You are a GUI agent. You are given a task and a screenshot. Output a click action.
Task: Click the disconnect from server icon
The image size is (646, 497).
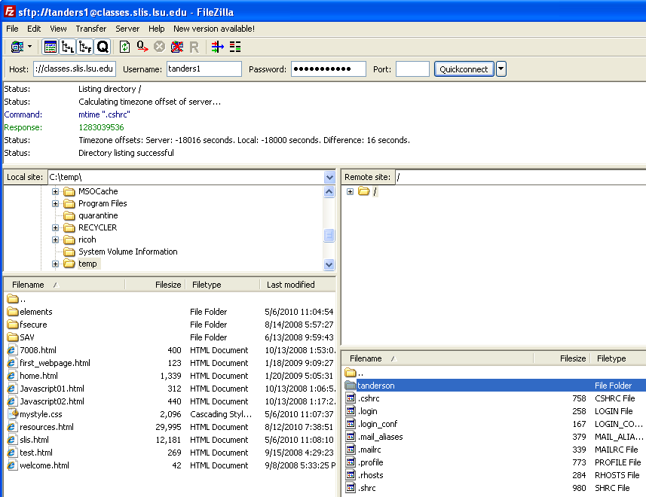click(x=176, y=47)
